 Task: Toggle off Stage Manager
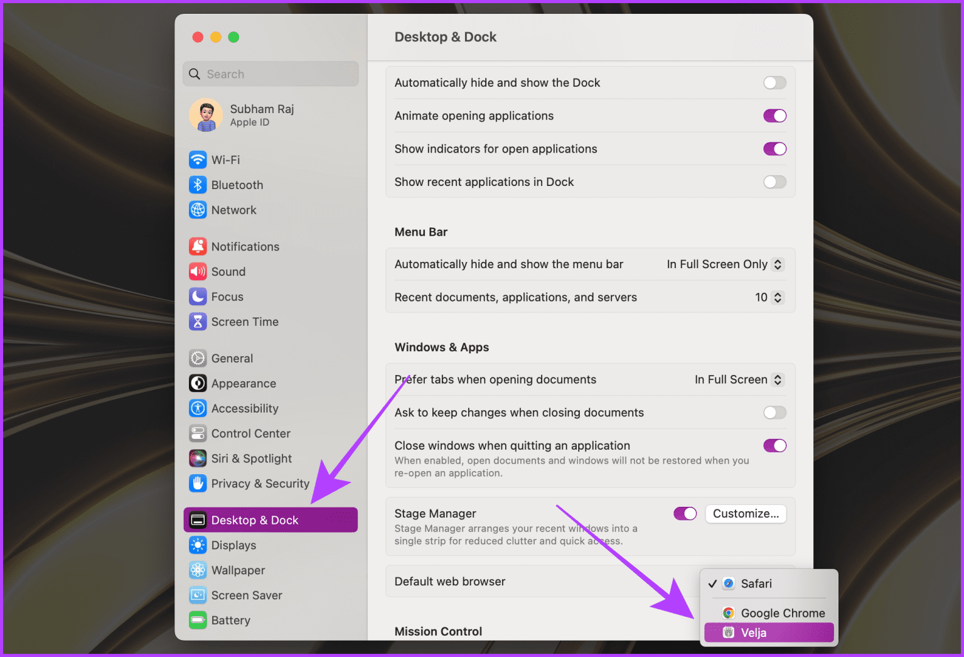click(x=685, y=513)
